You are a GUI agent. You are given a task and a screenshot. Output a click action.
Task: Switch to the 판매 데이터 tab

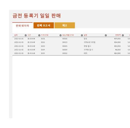tap(22, 26)
